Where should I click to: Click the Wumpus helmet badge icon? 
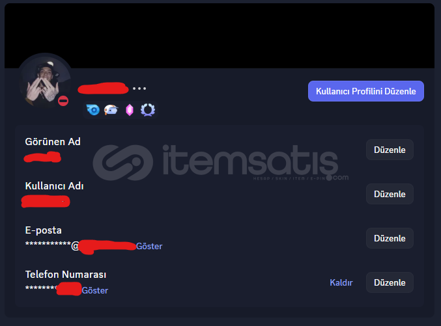click(111, 109)
